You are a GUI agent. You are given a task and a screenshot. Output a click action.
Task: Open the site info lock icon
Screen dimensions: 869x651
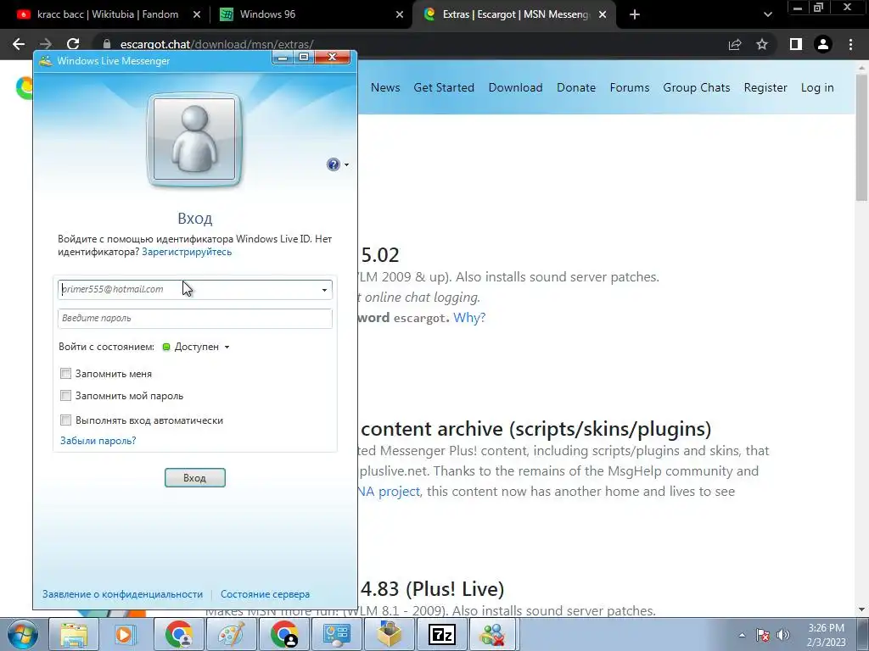point(107,44)
